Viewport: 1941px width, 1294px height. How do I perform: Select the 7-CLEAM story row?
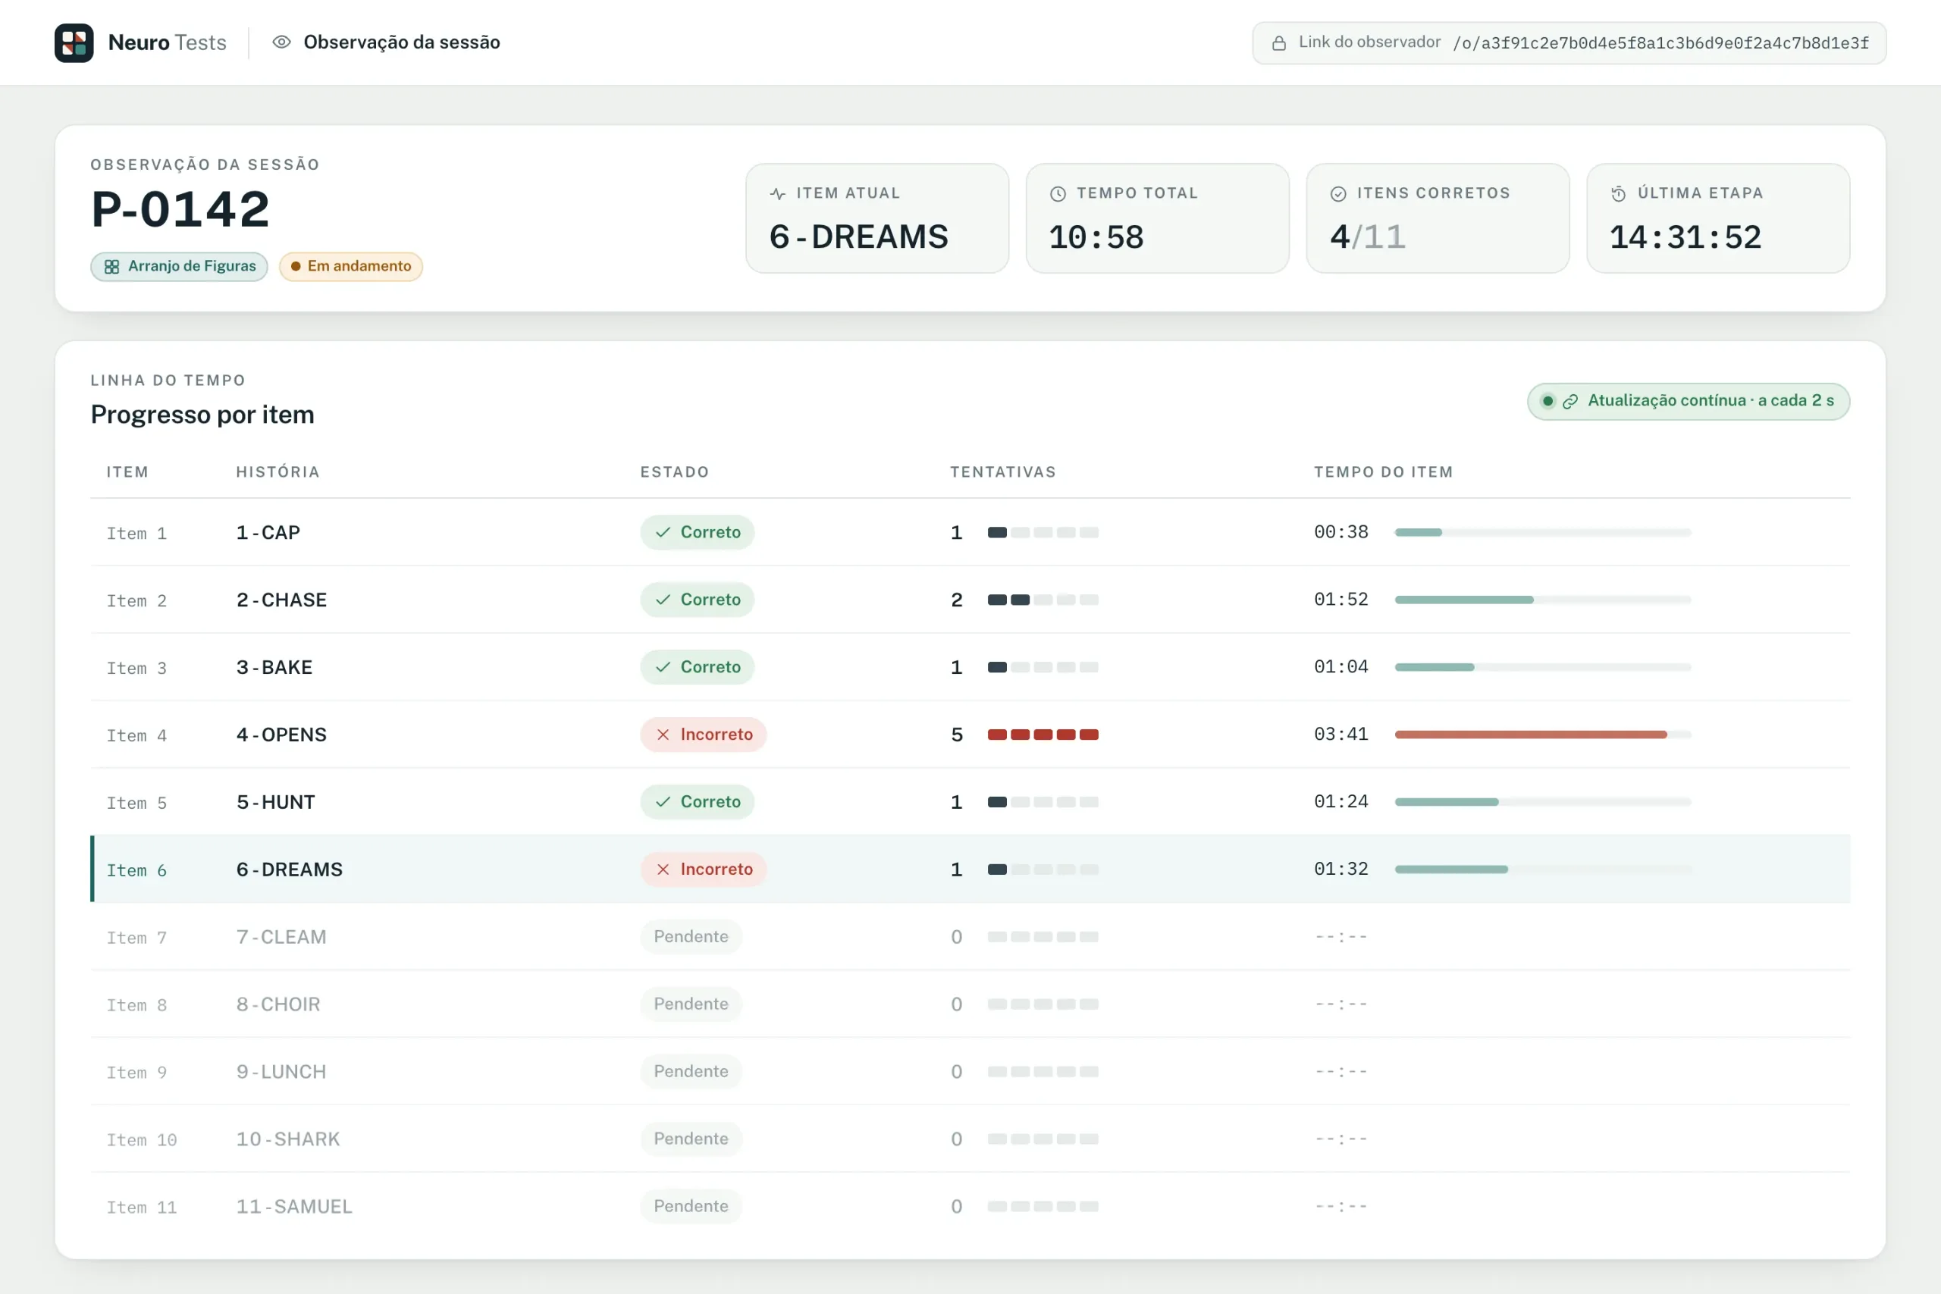tap(970, 937)
